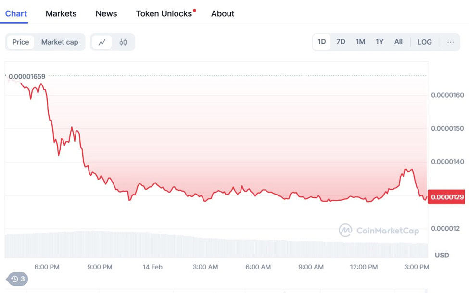469x293 pixels.
Task: Toggle chart to Market cap mode
Action: click(x=60, y=42)
